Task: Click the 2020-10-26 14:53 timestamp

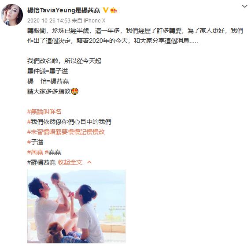Action: click(49, 21)
